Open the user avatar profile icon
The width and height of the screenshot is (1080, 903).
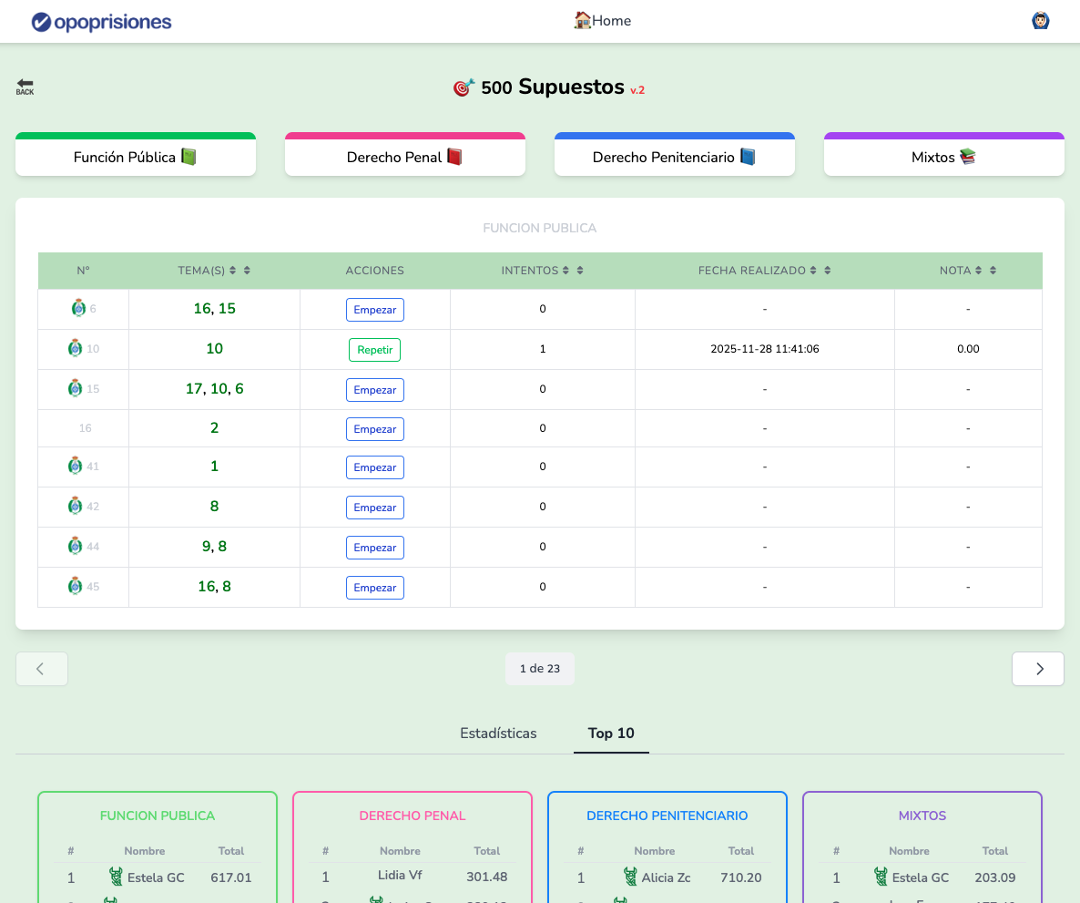[1040, 21]
